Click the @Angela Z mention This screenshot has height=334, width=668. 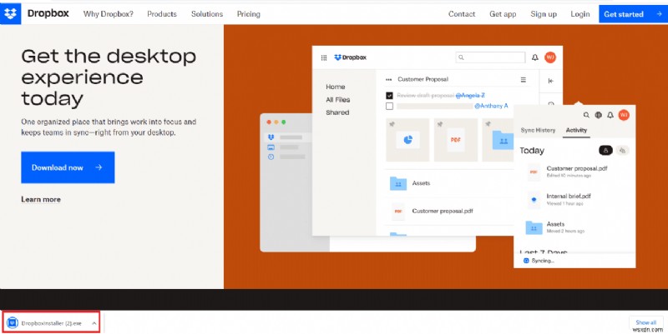470,96
